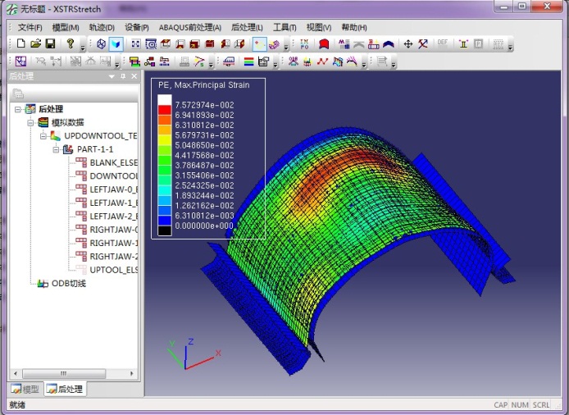
Task: Click the rainbow color contour bands icon
Action: point(248,62)
